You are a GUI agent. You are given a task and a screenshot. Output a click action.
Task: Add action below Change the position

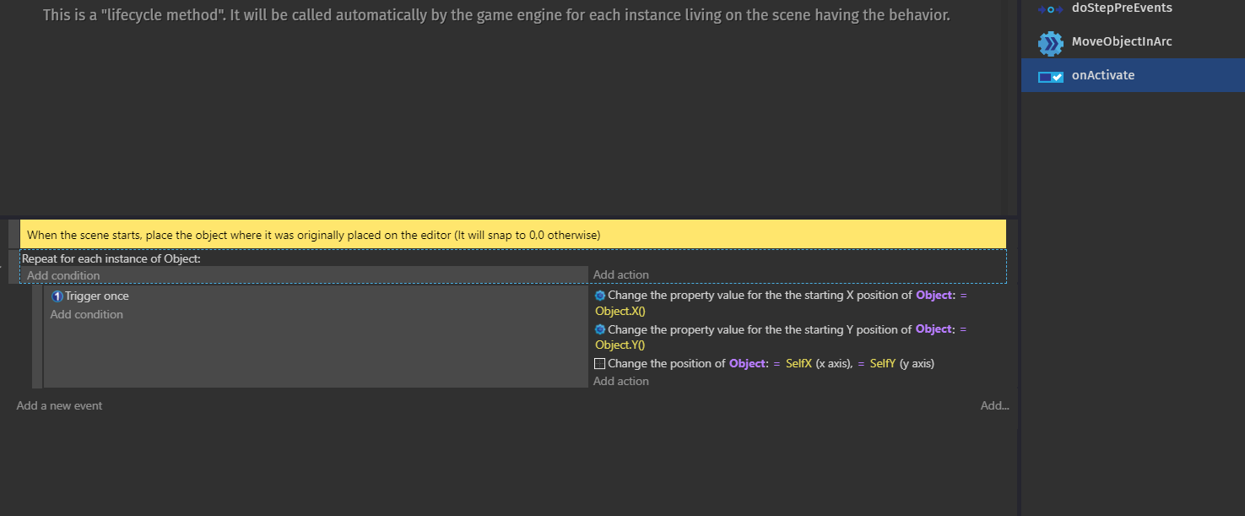pyautogui.click(x=621, y=381)
